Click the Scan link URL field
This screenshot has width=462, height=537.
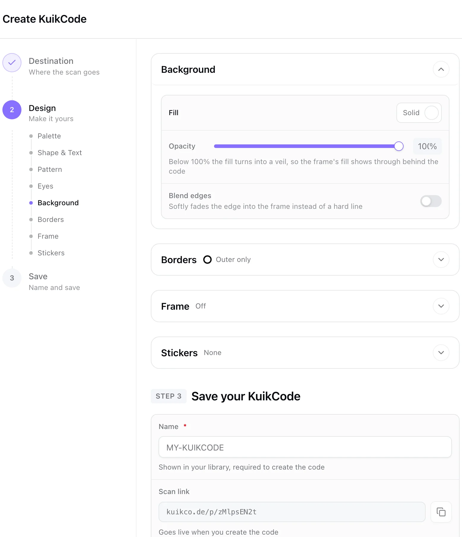click(292, 512)
